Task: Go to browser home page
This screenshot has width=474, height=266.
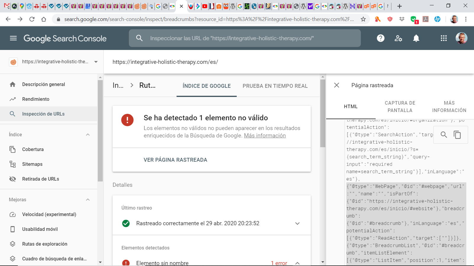Action: point(44,19)
